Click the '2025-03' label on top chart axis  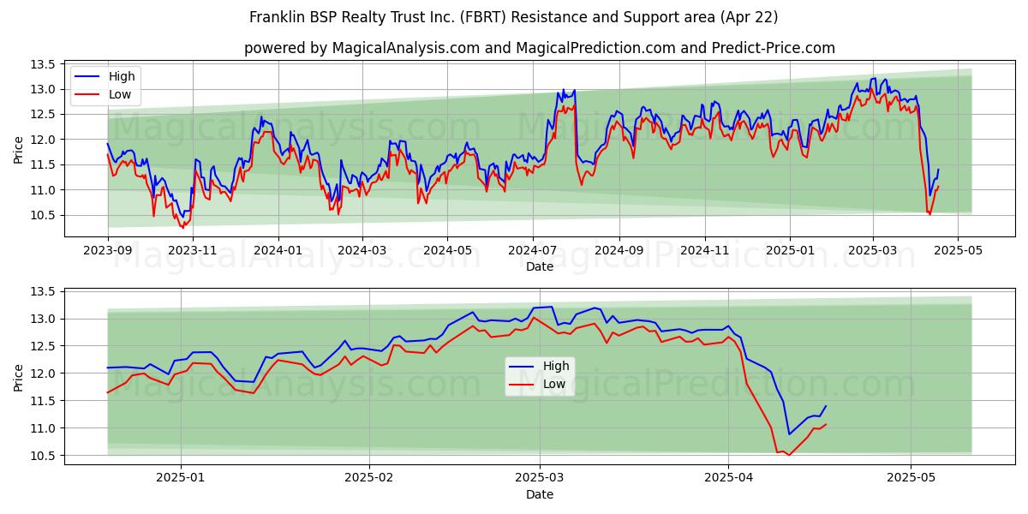coord(872,250)
